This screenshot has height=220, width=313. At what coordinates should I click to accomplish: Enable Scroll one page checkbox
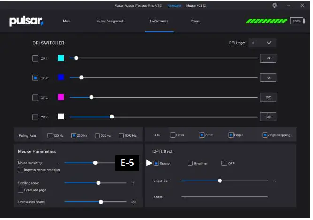[21, 190]
